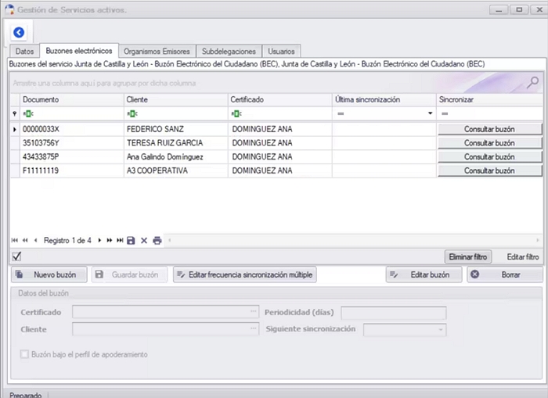Jump to previous page navigator icon

pos(25,240)
